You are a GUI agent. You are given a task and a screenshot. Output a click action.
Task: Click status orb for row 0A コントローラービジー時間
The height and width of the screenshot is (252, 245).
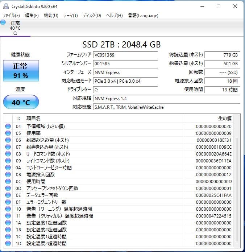coord(8,168)
